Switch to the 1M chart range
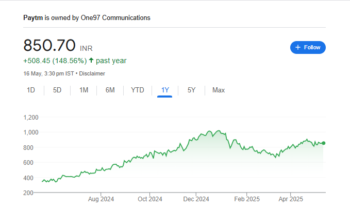350x211 pixels. [x=84, y=90]
